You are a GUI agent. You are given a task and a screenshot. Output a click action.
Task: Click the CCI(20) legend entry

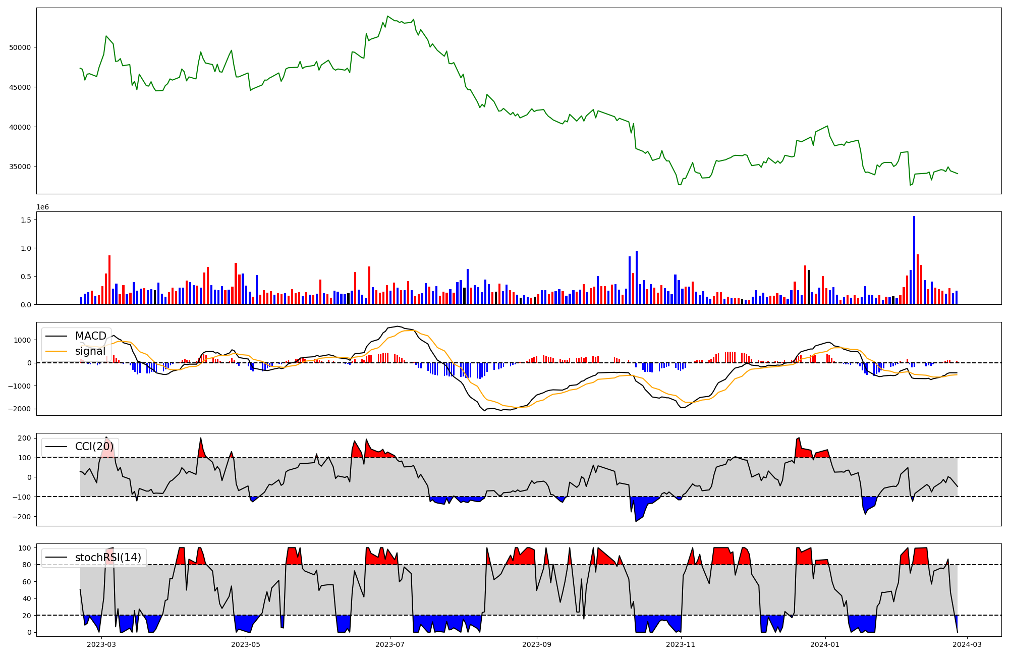(x=94, y=447)
